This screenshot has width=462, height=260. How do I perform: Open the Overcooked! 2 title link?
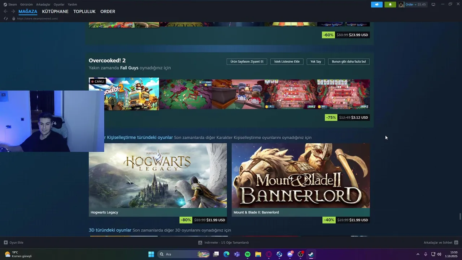tap(107, 60)
